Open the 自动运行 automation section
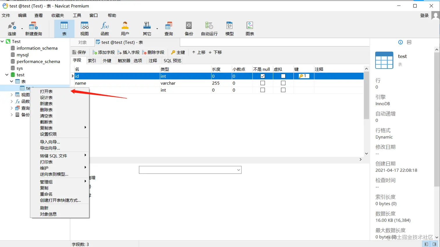Viewport: 440px width, 247px height. [x=209, y=28]
